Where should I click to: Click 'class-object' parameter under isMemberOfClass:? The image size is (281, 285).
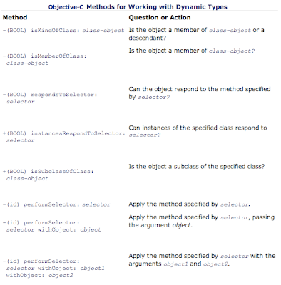point(27,63)
